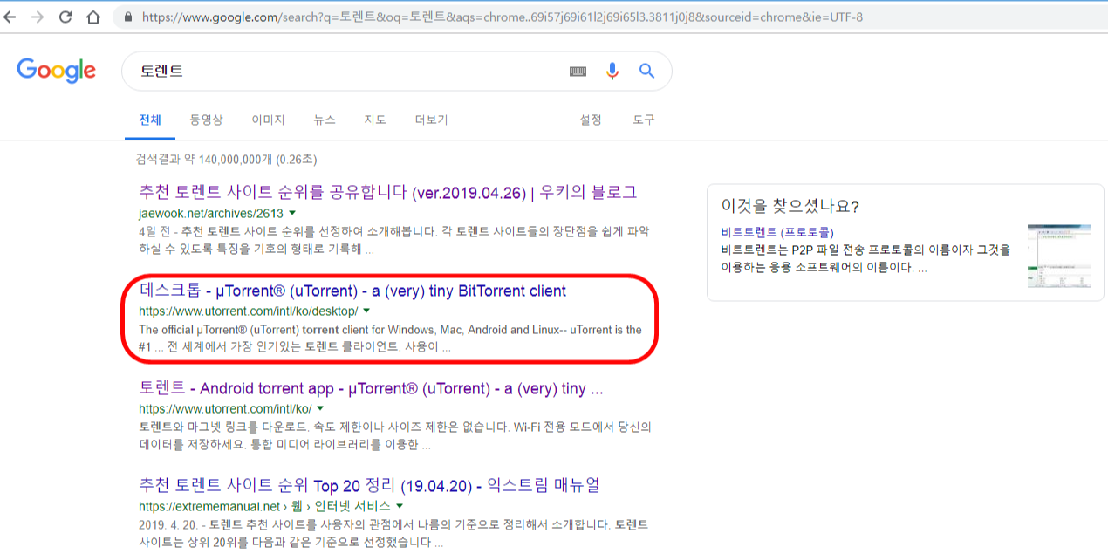
Task: Expand the arrow beside extrememanual.net 인터넷 서비스
Action: (x=400, y=506)
